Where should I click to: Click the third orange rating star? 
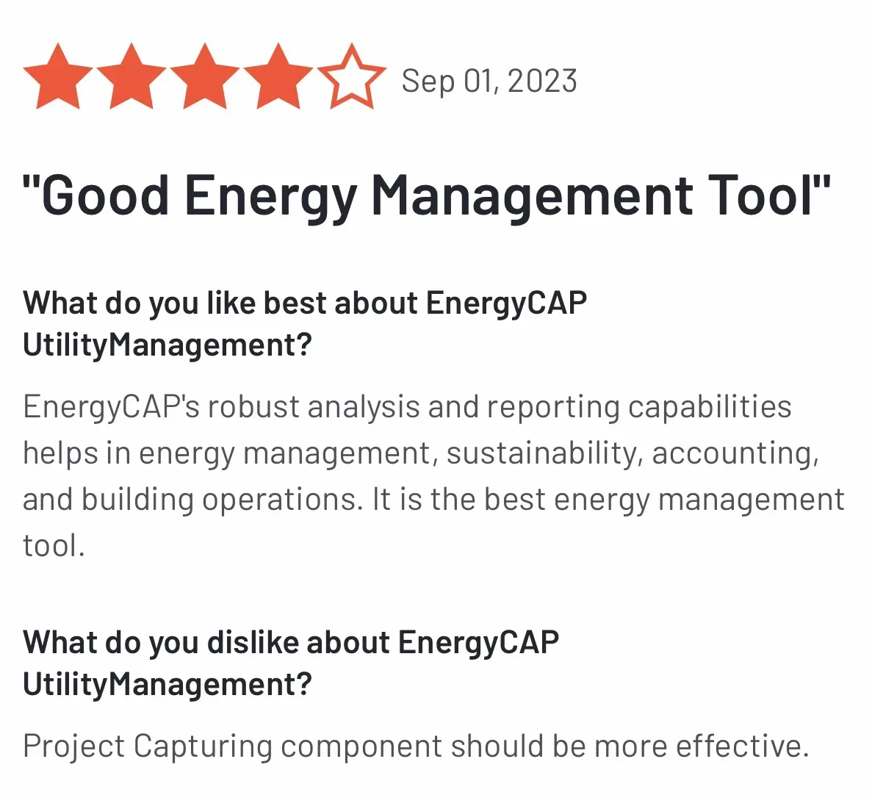205,77
